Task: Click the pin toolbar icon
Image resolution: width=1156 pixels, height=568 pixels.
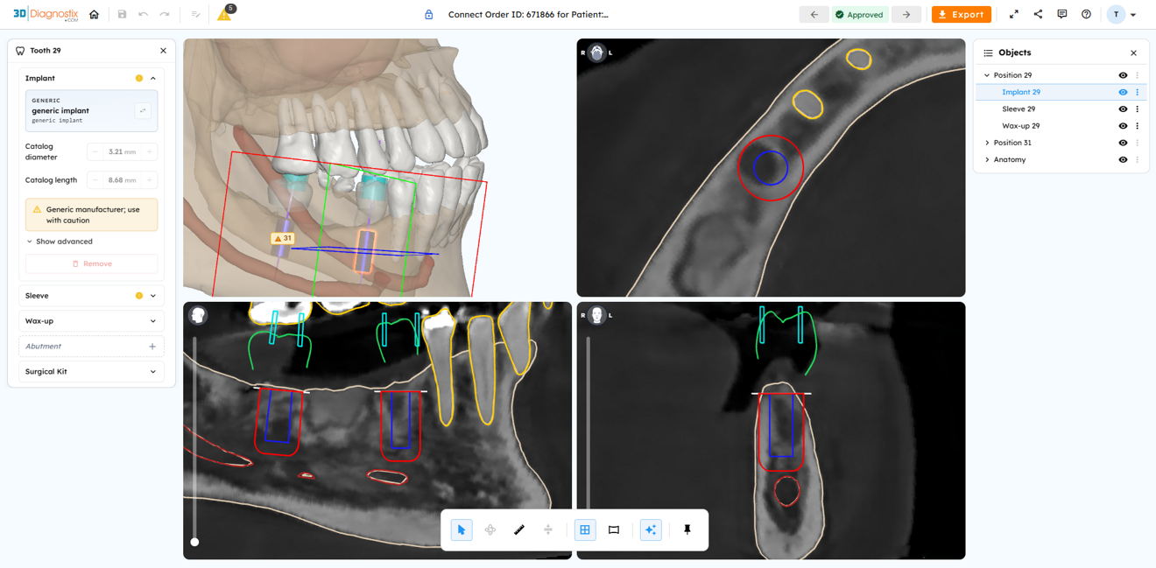Action: [687, 529]
